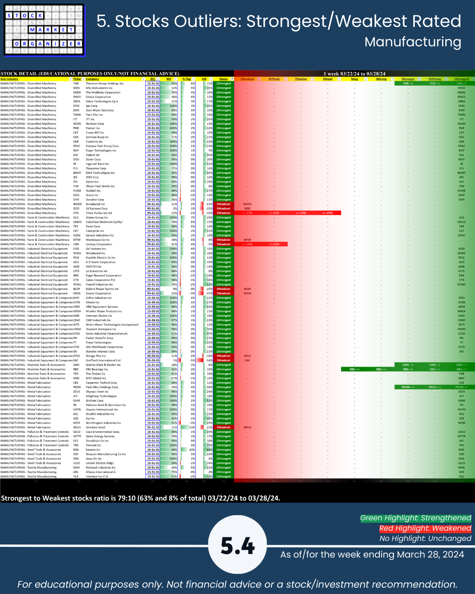Open the Status column filter dropdown
The image size is (475, 594).
232,79
